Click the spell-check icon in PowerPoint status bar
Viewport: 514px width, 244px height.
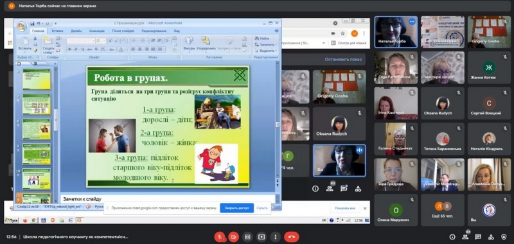tap(88, 207)
